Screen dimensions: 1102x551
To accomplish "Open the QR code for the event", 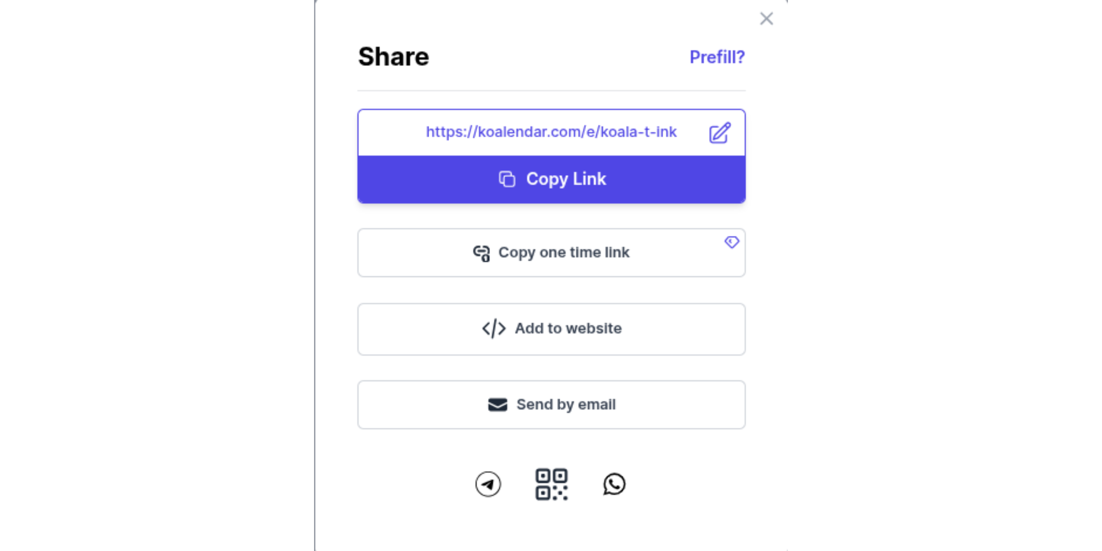I will tap(552, 484).
